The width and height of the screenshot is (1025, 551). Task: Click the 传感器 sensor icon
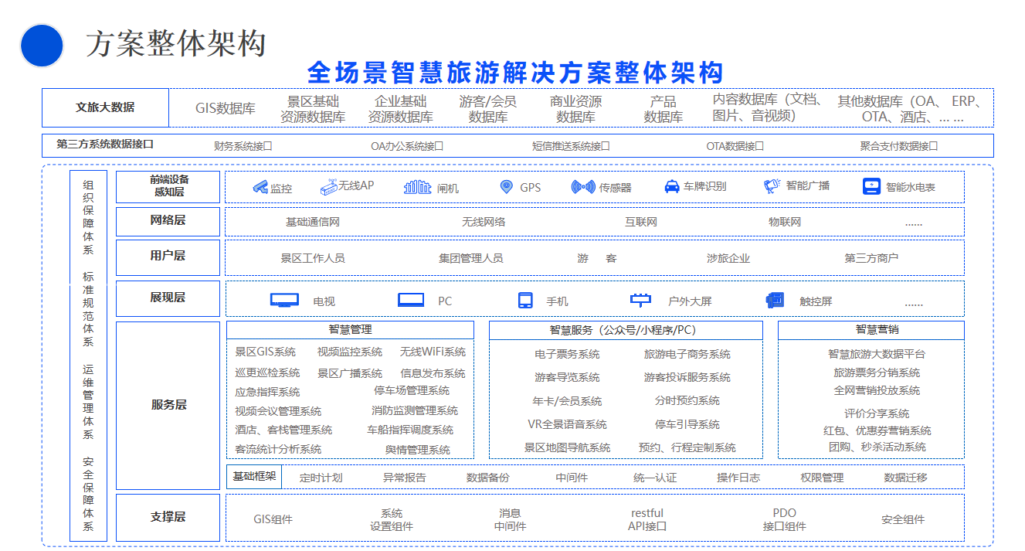coord(583,187)
